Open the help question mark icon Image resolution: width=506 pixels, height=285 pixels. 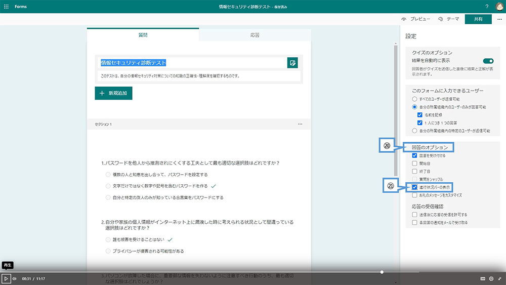coord(487,7)
